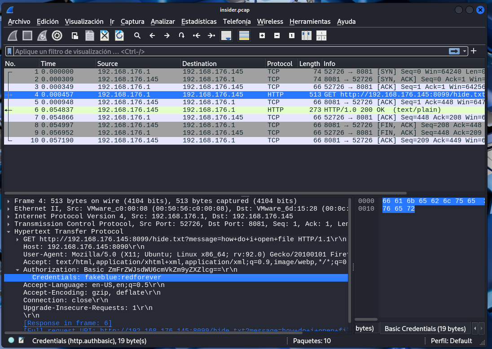Open the Estadísticas menu
The width and height of the screenshot is (492, 349).
point(199,22)
